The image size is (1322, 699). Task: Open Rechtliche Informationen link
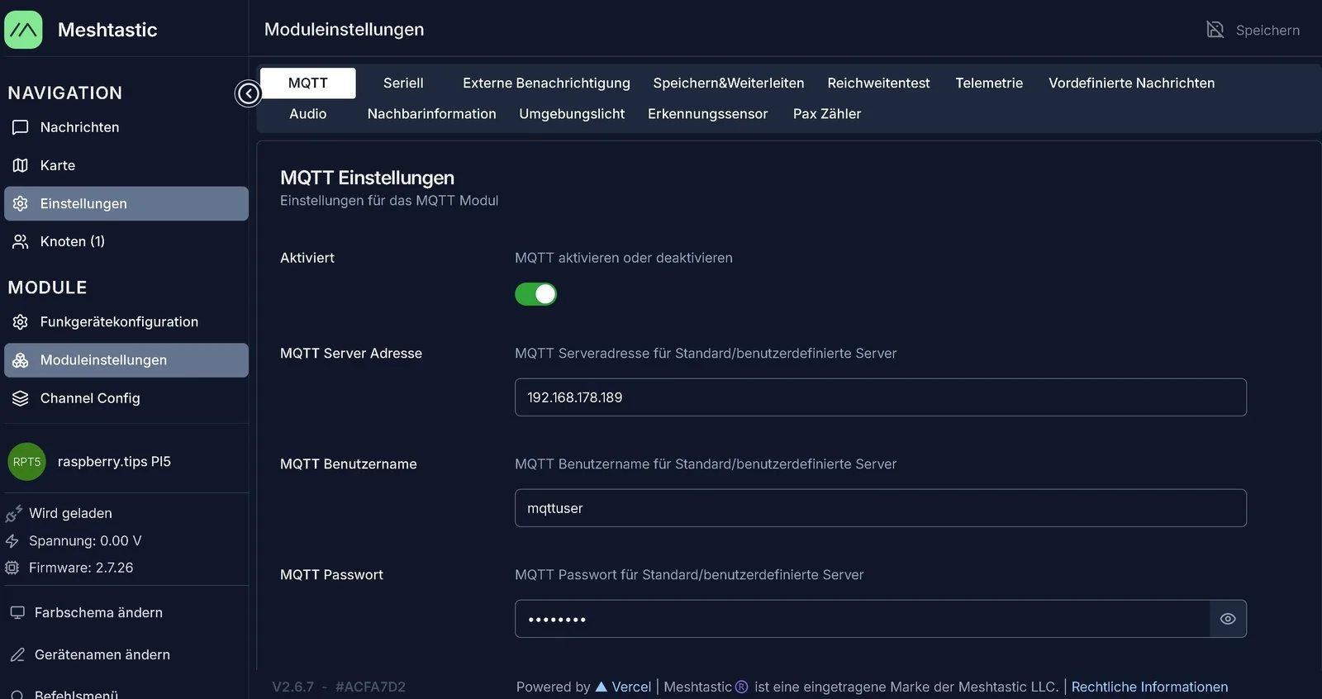(x=1149, y=687)
